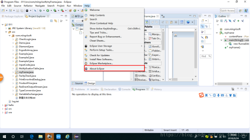The height and width of the screenshot is (140, 251).
Task: Click remove all finished operations icon in Progress view
Action: click(x=233, y=89)
